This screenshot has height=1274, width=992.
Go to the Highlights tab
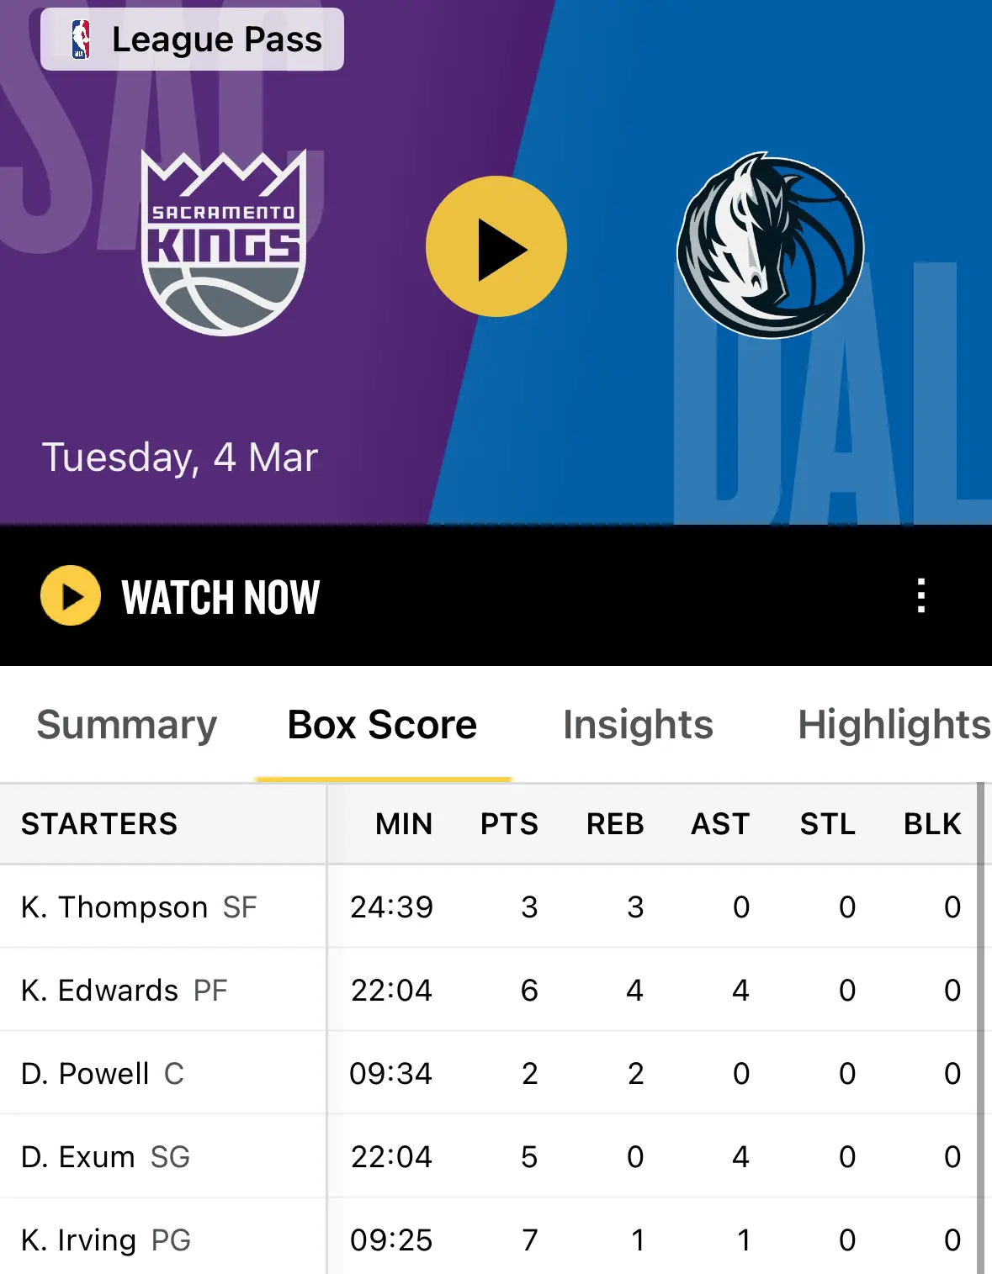[x=894, y=724]
